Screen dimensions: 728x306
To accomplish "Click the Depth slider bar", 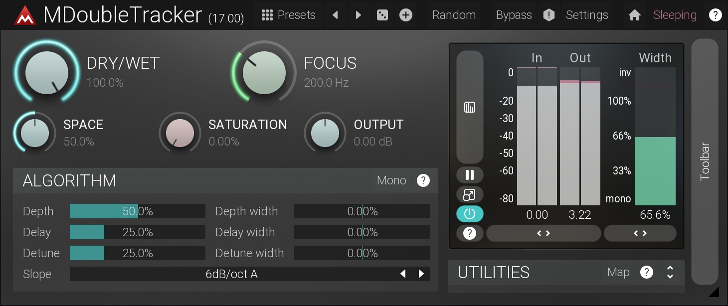I will [137, 211].
